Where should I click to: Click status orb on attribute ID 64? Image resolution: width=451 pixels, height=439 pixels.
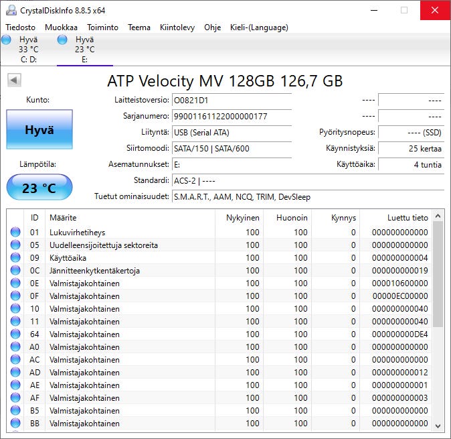point(15,334)
